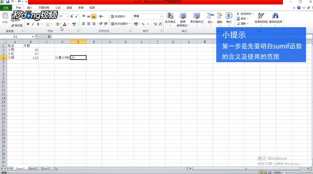
Task: Select cell D4 containing 计算小明总分
Action: (62, 58)
